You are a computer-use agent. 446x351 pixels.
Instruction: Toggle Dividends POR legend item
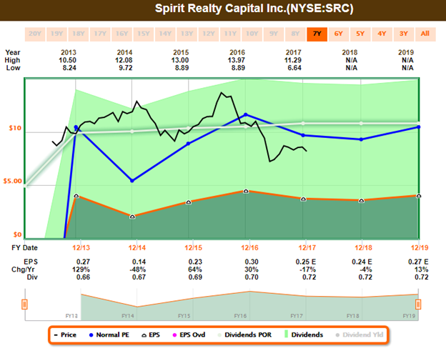click(244, 335)
